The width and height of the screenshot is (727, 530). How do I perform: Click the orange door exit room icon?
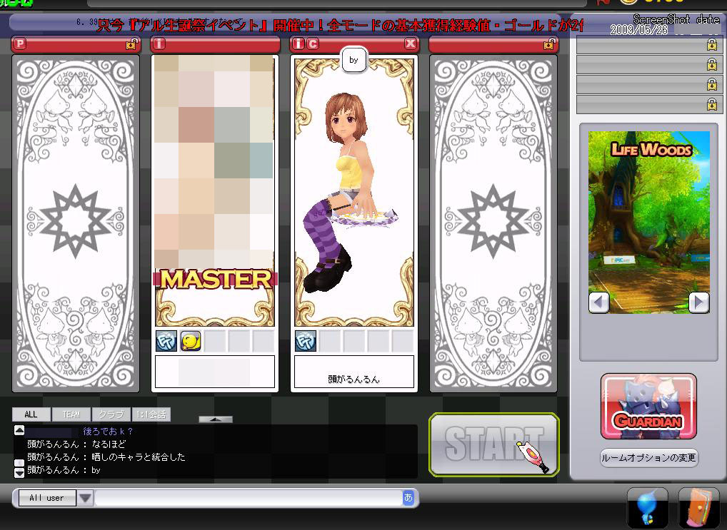pyautogui.click(x=698, y=507)
